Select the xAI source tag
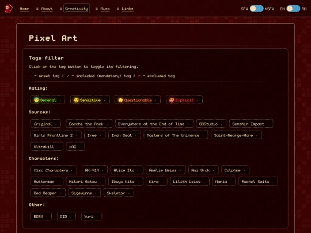 (75, 147)
